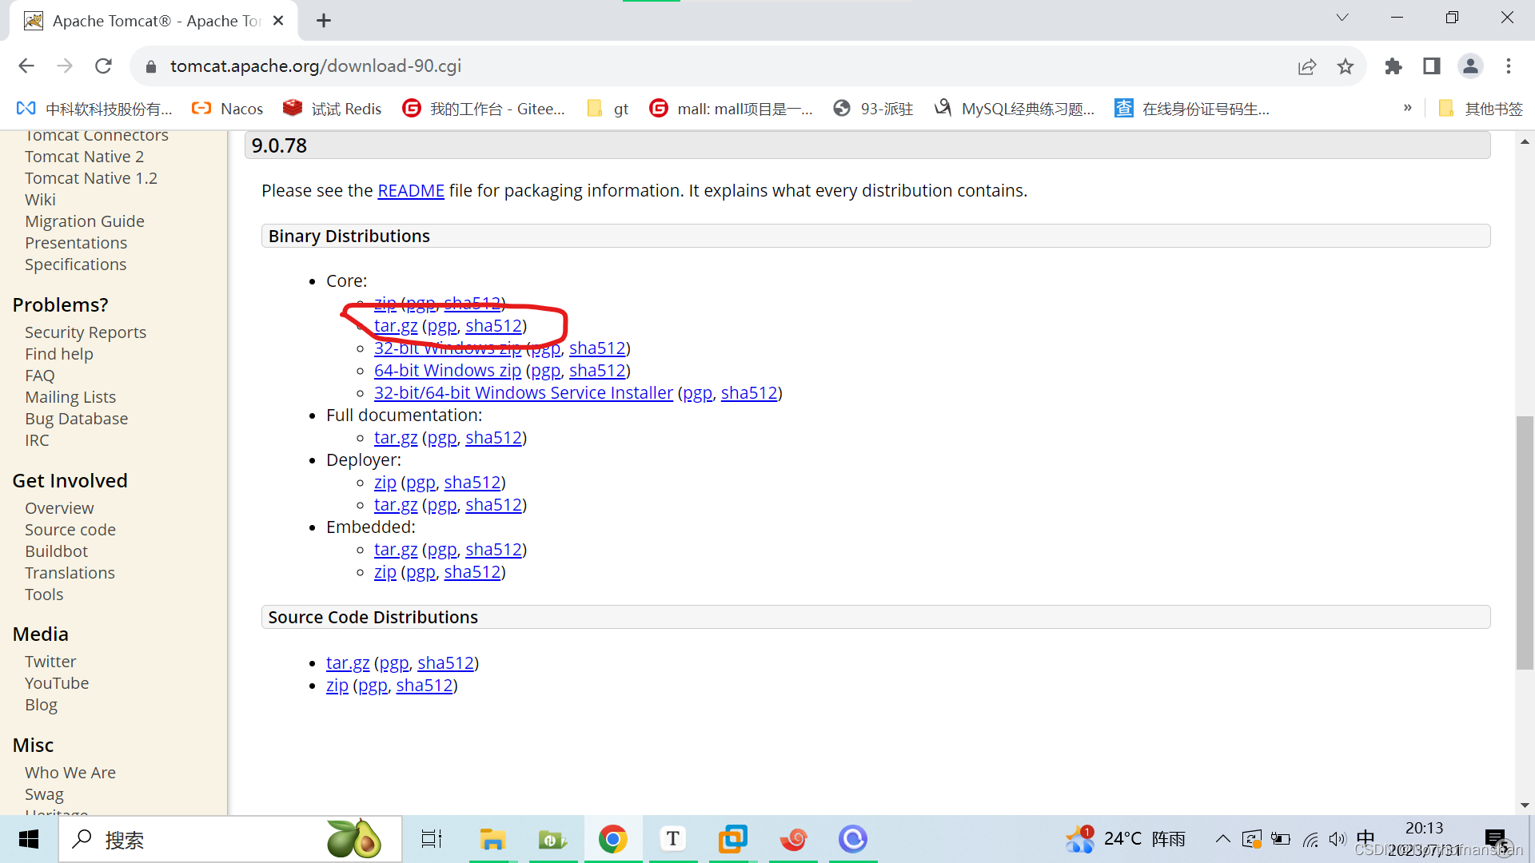The width and height of the screenshot is (1535, 863).
Task: Open the Windows Start menu
Action: pyautogui.click(x=29, y=839)
